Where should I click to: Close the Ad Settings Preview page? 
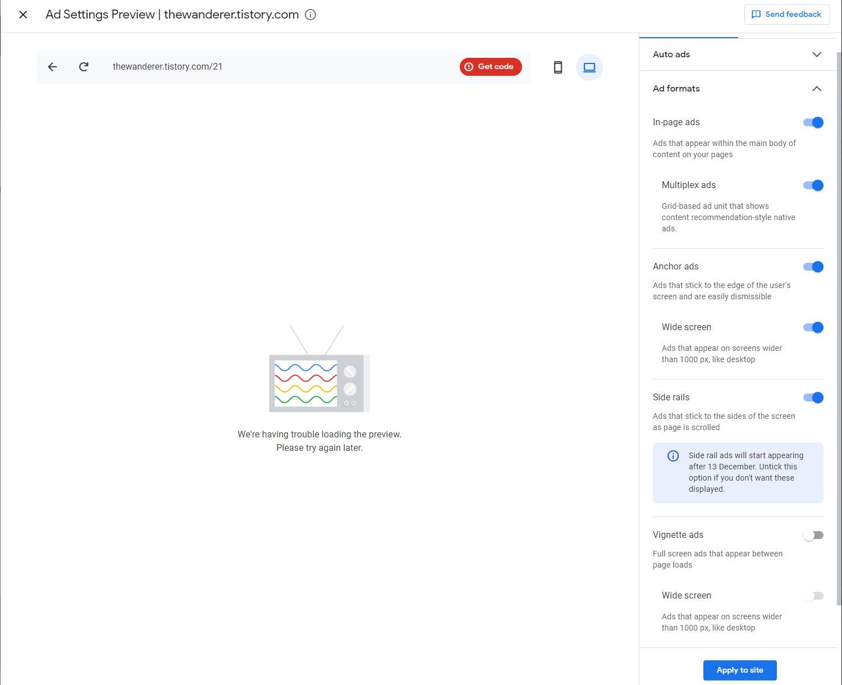coord(23,15)
